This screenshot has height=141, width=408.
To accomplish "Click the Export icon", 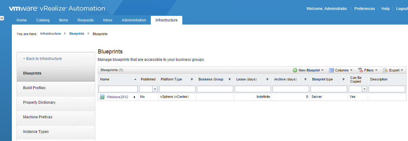I will tap(385, 70).
